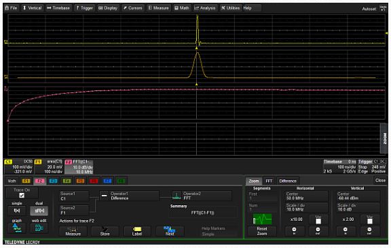Click the Store action icon
The width and height of the screenshot is (391, 248).
point(105,231)
